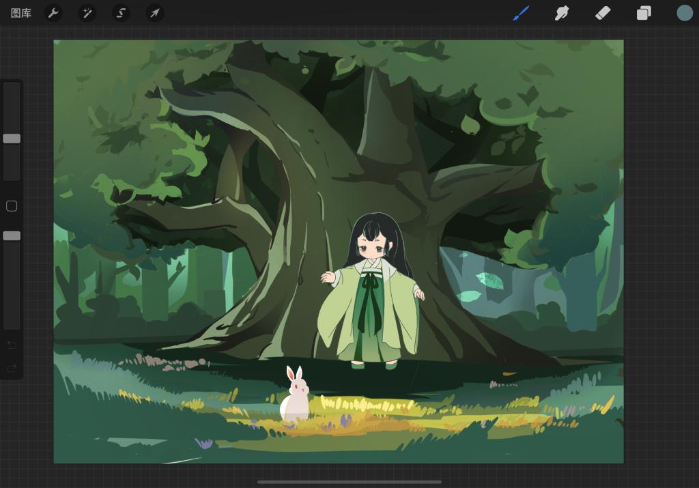This screenshot has height=488, width=699.
Task: Click the brush opacity slider handle
Action: tap(12, 235)
